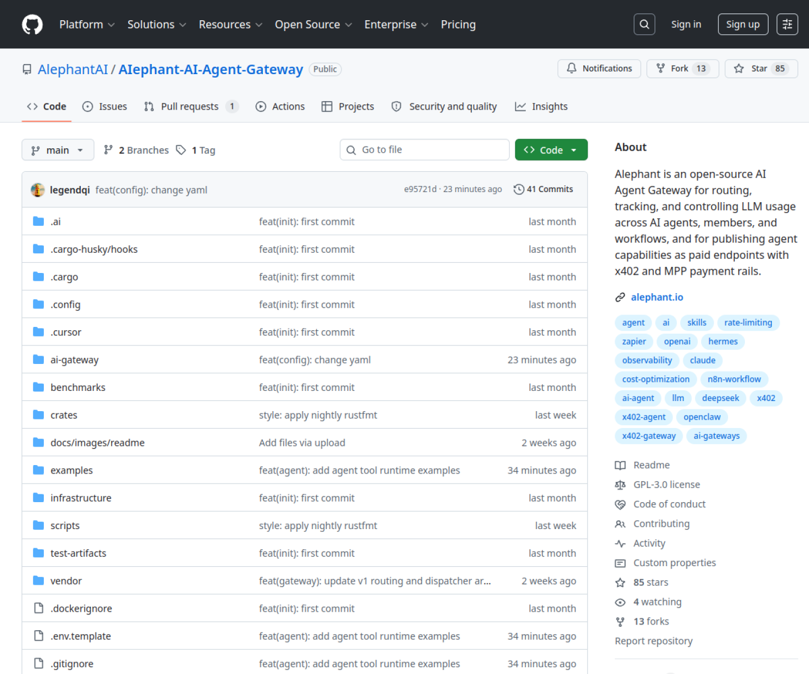Switch to the Issues tab

point(105,106)
